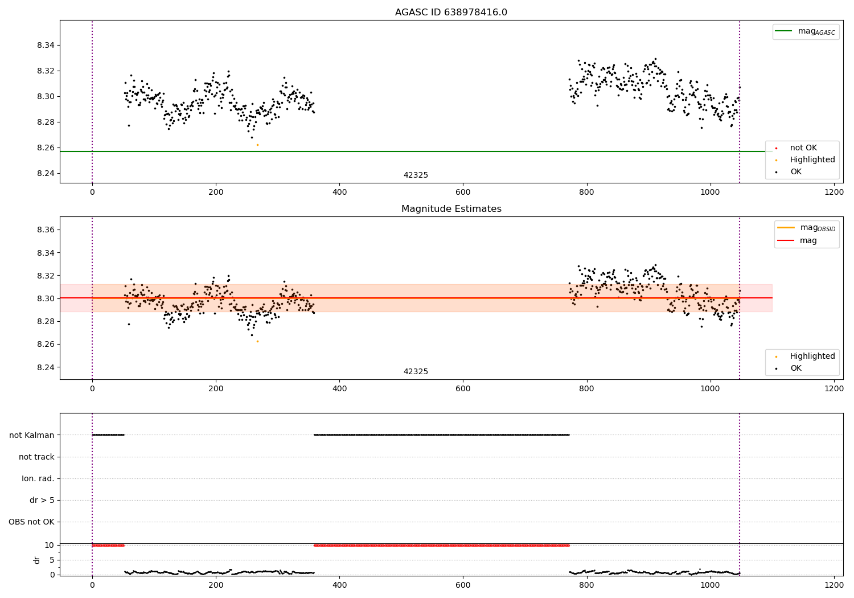Click the long red dr segment at 10
Screen dimensions: 854x598
[441, 546]
